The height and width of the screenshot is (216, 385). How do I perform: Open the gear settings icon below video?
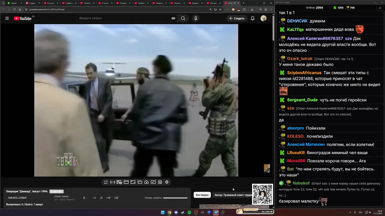coord(167,182)
